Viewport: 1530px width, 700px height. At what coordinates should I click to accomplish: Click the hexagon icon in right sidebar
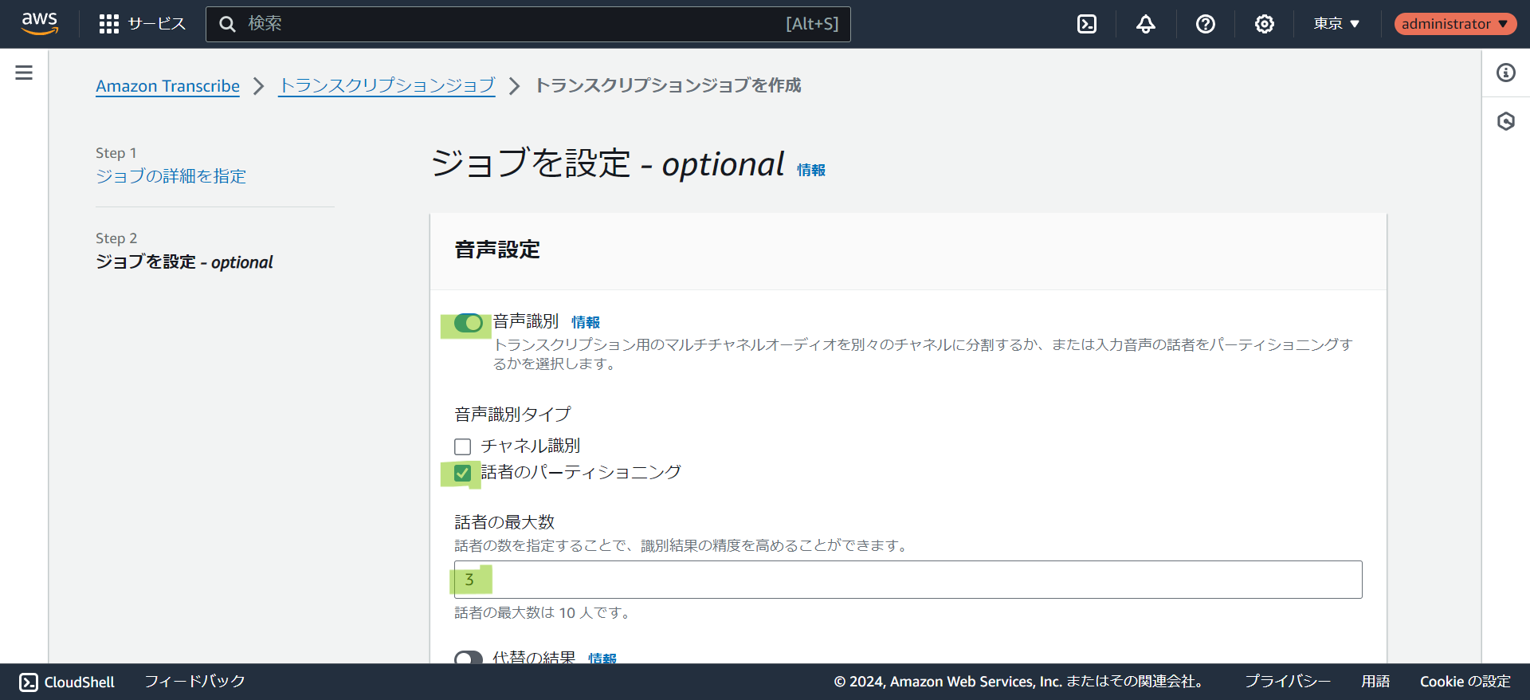click(x=1505, y=121)
